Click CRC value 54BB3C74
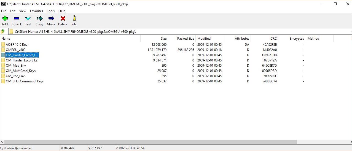Screen dimensions: 352x151 270,81
